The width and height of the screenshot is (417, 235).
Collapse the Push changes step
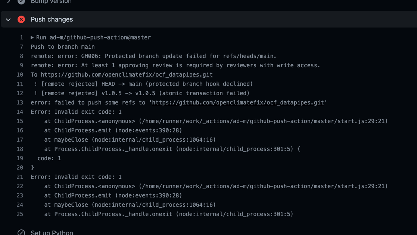click(x=7, y=19)
